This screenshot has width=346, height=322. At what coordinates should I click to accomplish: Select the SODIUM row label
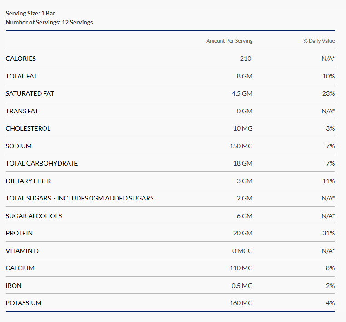coord(19,146)
